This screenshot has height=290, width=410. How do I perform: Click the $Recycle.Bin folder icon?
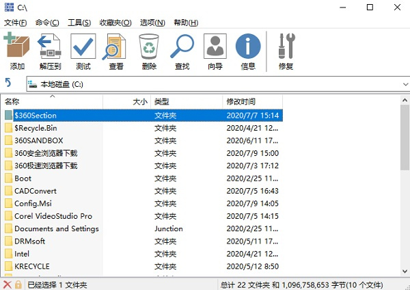8,128
